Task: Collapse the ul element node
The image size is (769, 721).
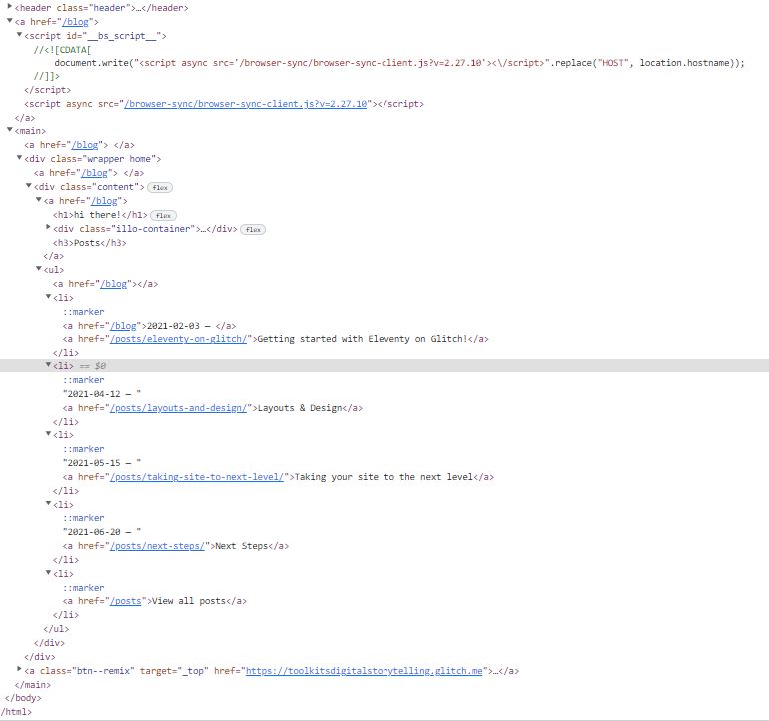Action: [39, 269]
